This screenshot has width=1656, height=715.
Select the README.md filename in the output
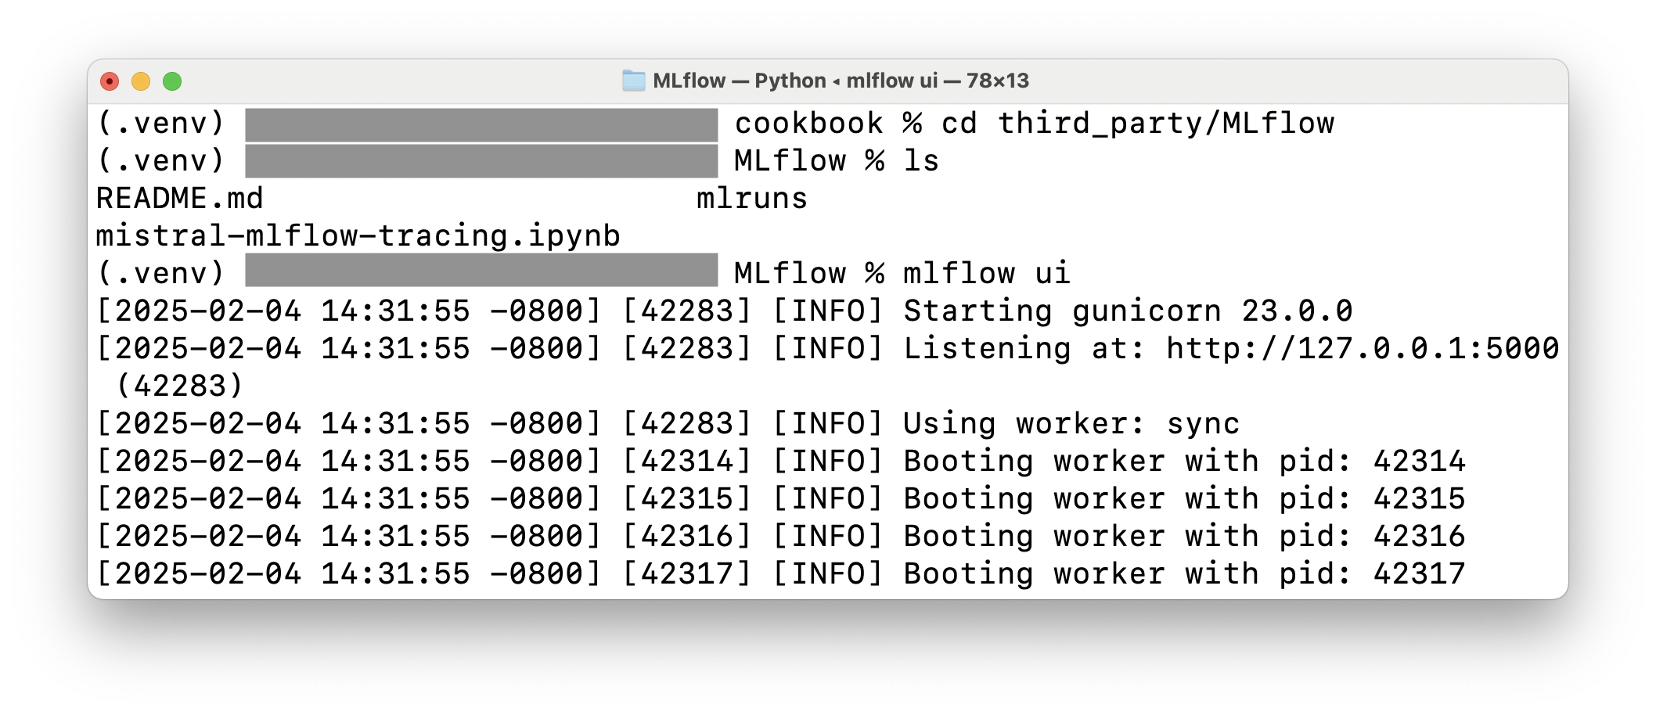click(178, 197)
